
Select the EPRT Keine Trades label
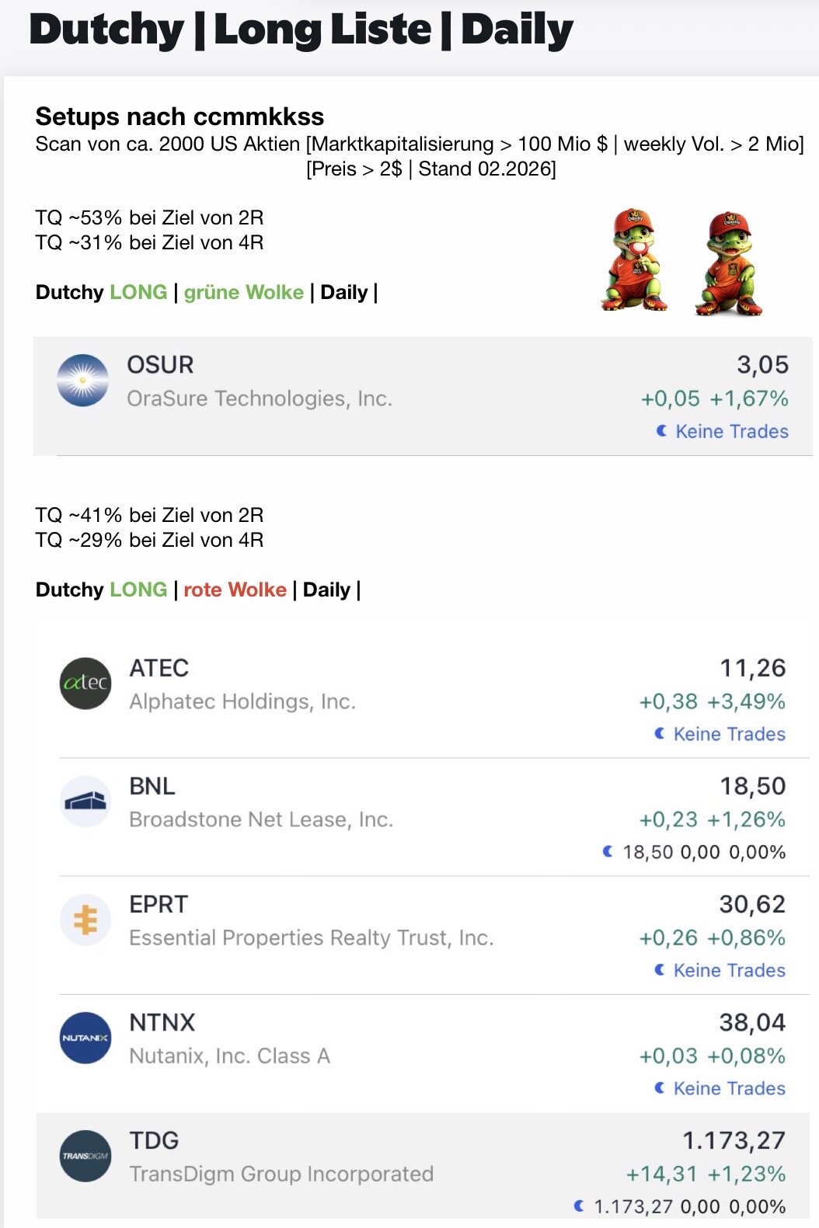coord(729,970)
